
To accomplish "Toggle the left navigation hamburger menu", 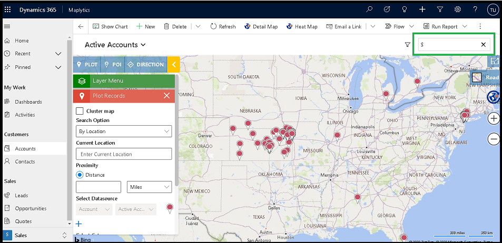I will 7,26.
